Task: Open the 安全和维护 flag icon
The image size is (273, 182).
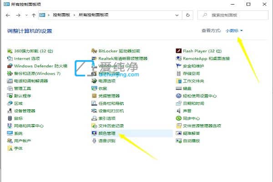Action: [179, 66]
